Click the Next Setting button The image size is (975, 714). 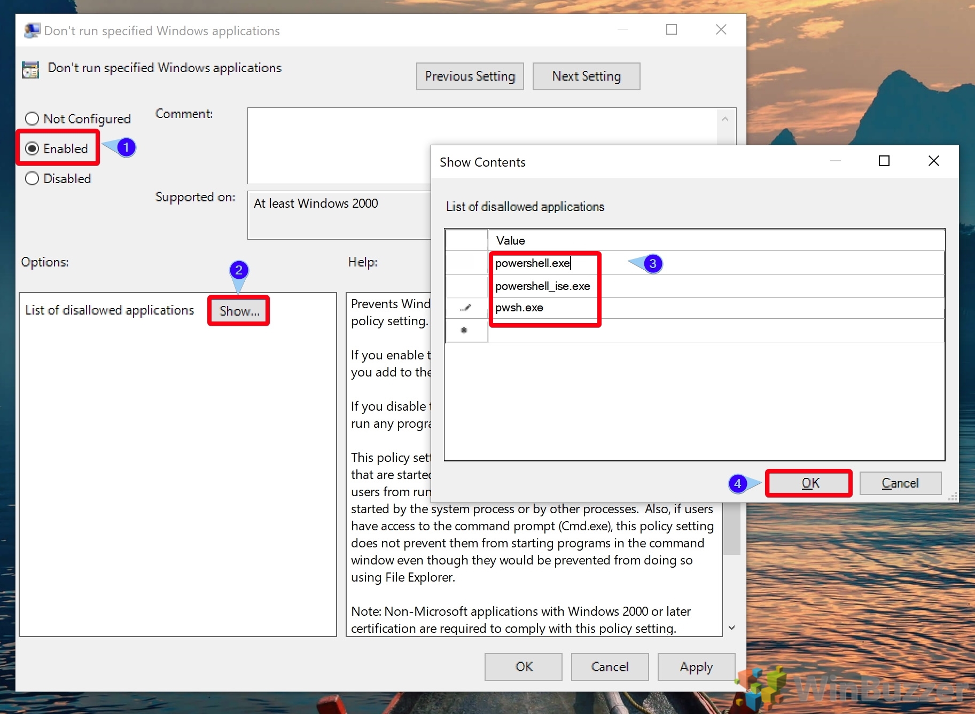586,76
